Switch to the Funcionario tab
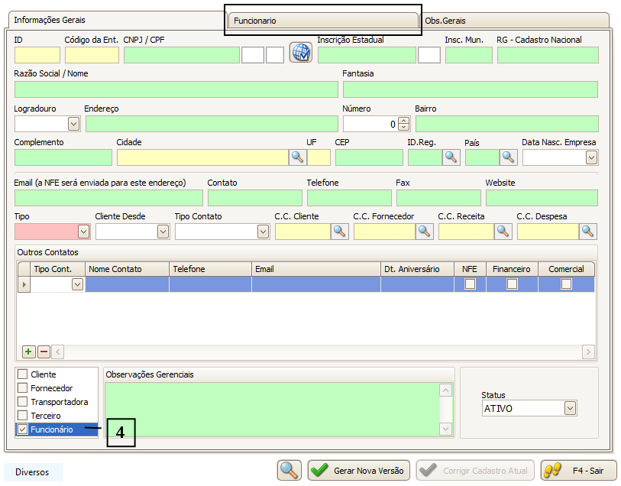 click(322, 21)
